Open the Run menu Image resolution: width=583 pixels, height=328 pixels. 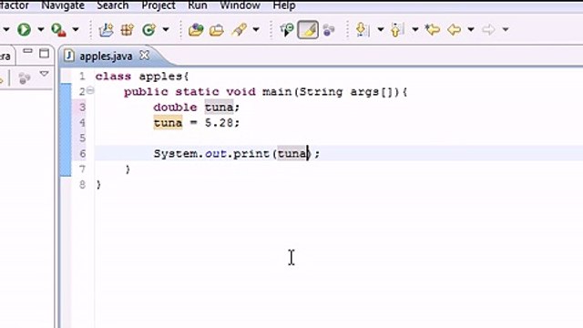pyautogui.click(x=198, y=5)
